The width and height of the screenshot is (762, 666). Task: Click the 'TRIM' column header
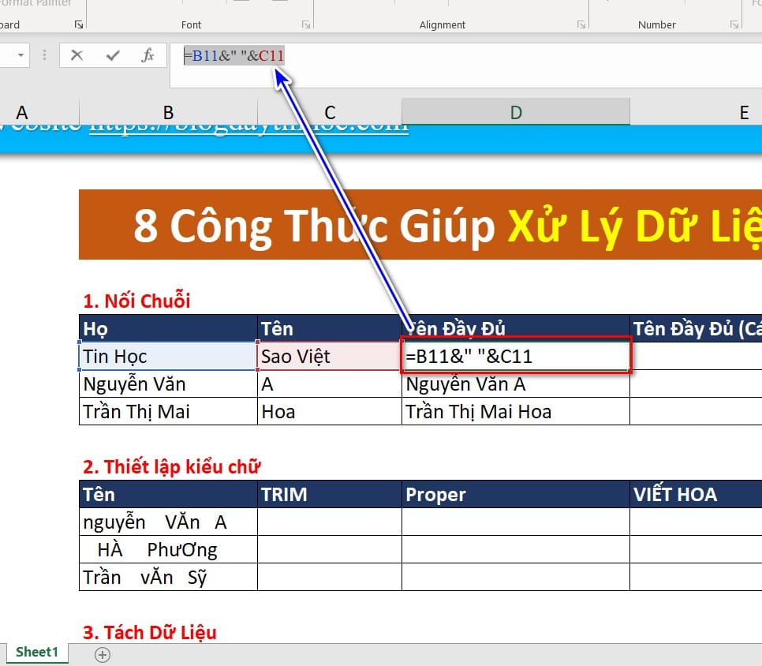[x=330, y=495]
